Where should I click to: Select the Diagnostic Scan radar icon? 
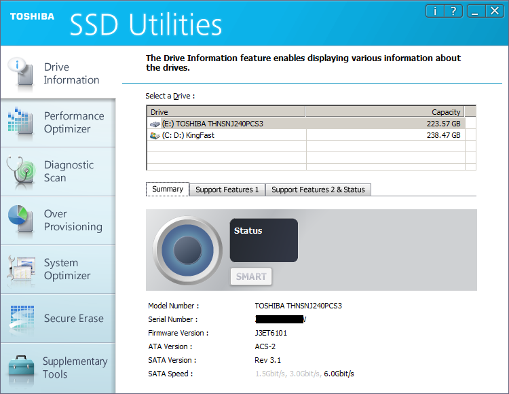tap(20, 171)
